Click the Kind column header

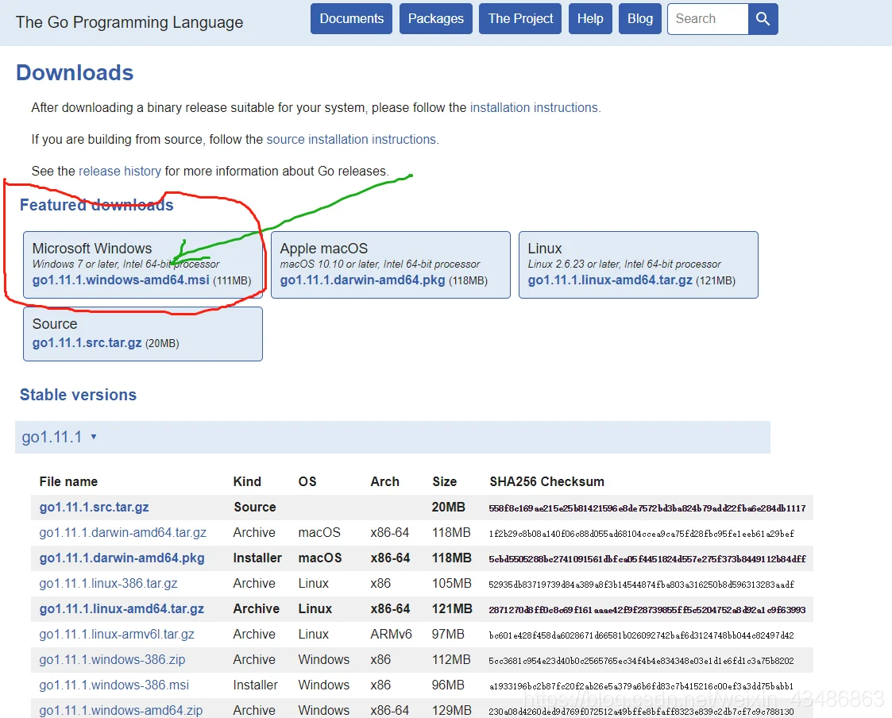pyautogui.click(x=247, y=481)
